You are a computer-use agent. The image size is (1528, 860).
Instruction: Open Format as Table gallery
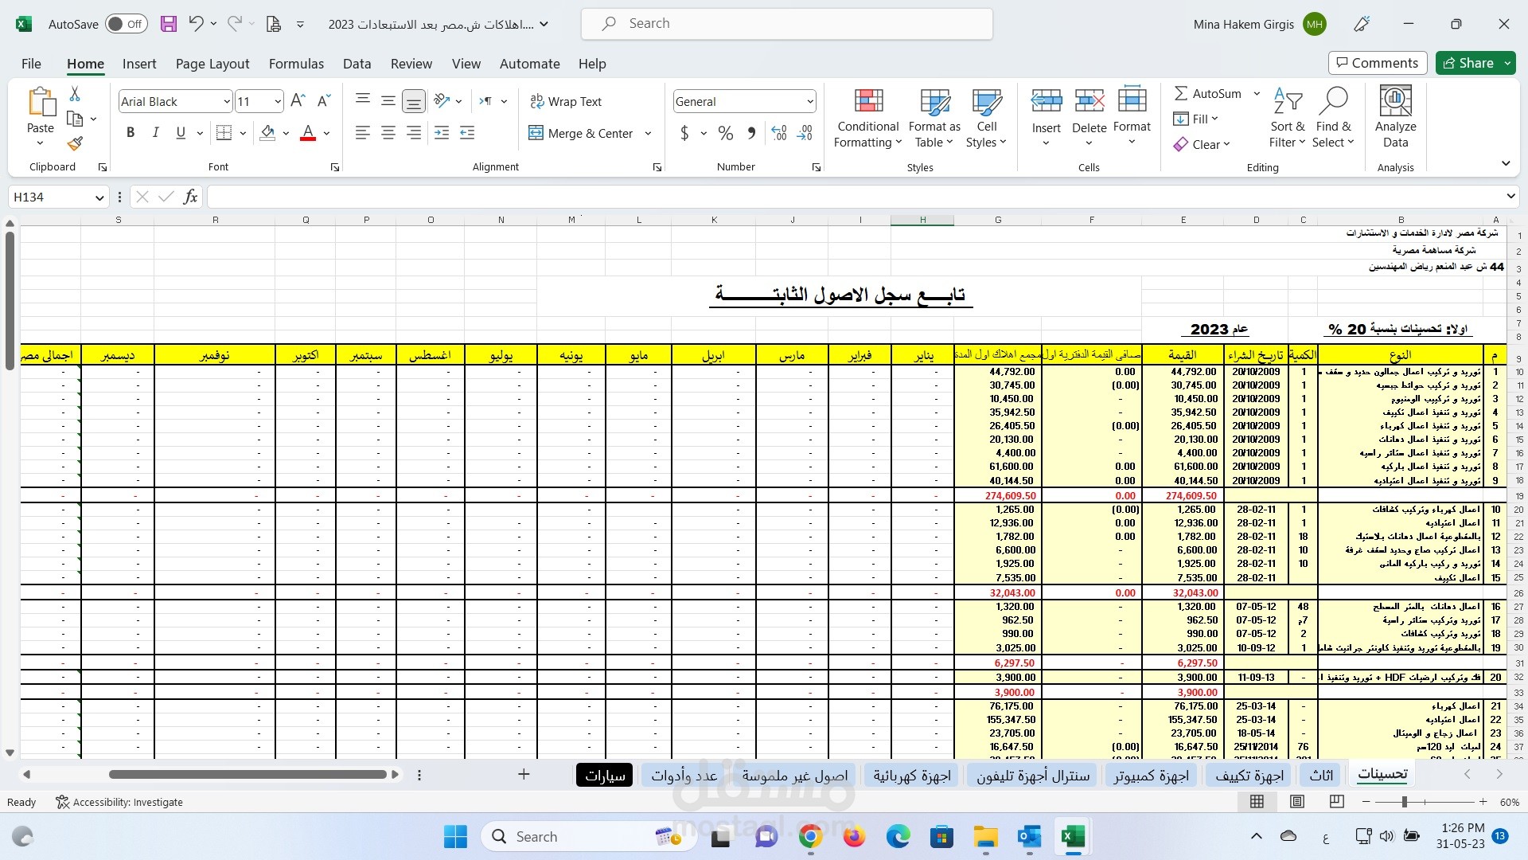[x=934, y=118]
